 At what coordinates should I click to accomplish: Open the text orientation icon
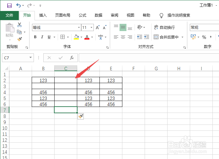pyautogui.click(x=140, y=27)
